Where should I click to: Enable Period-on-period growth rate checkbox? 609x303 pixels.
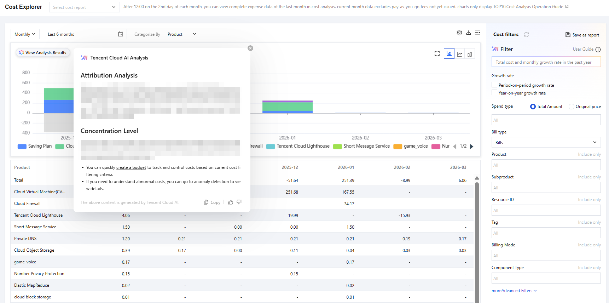(494, 85)
